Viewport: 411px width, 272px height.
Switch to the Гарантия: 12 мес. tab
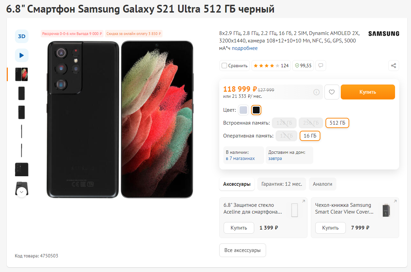[x=281, y=184]
